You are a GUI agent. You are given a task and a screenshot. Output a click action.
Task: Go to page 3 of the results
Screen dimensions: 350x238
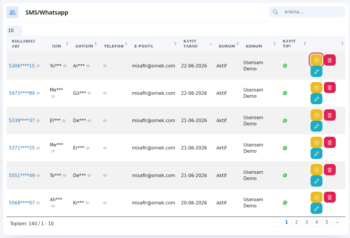(306, 222)
